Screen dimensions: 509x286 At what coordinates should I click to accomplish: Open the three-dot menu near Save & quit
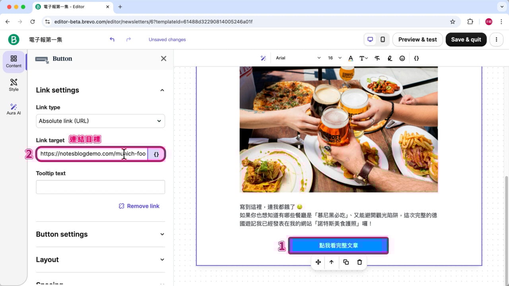coord(496,39)
